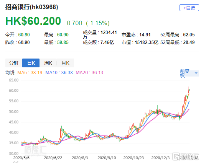The width and height of the screenshot is (201, 163).
Task: Click the 40.00 y-axis label
Action: coord(14,132)
